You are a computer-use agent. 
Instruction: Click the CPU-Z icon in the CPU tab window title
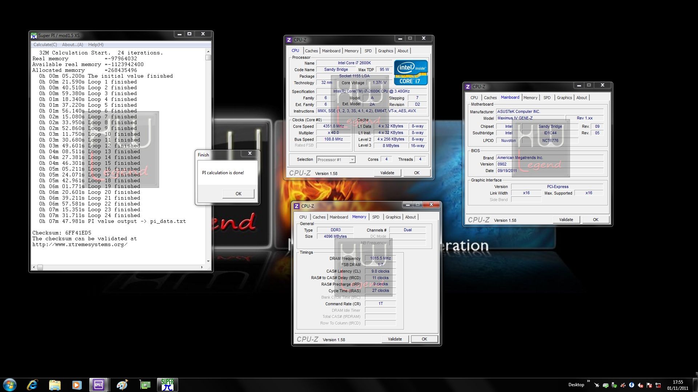coord(289,40)
